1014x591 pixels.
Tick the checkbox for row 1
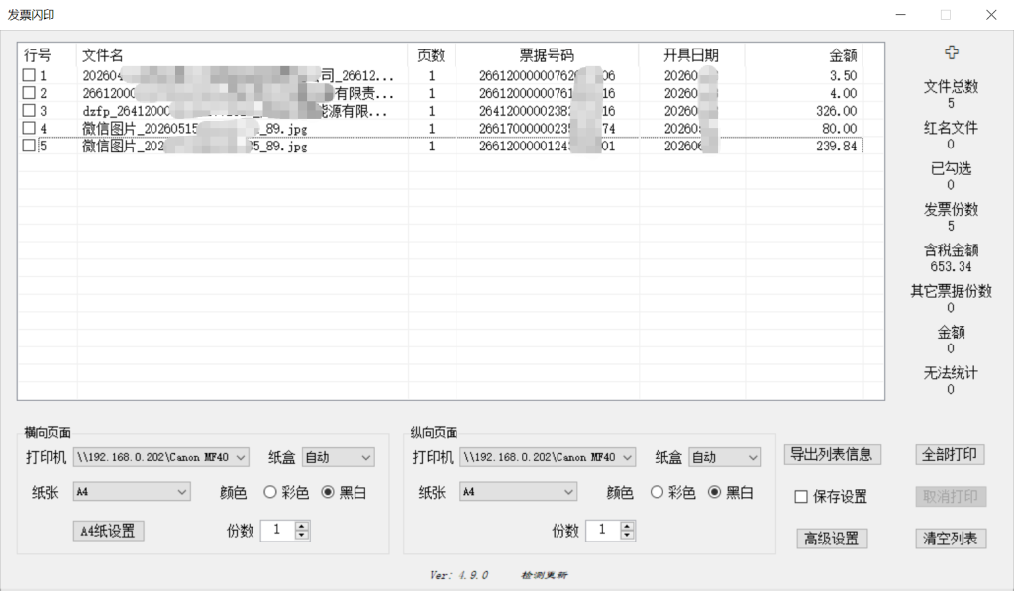[x=29, y=75]
